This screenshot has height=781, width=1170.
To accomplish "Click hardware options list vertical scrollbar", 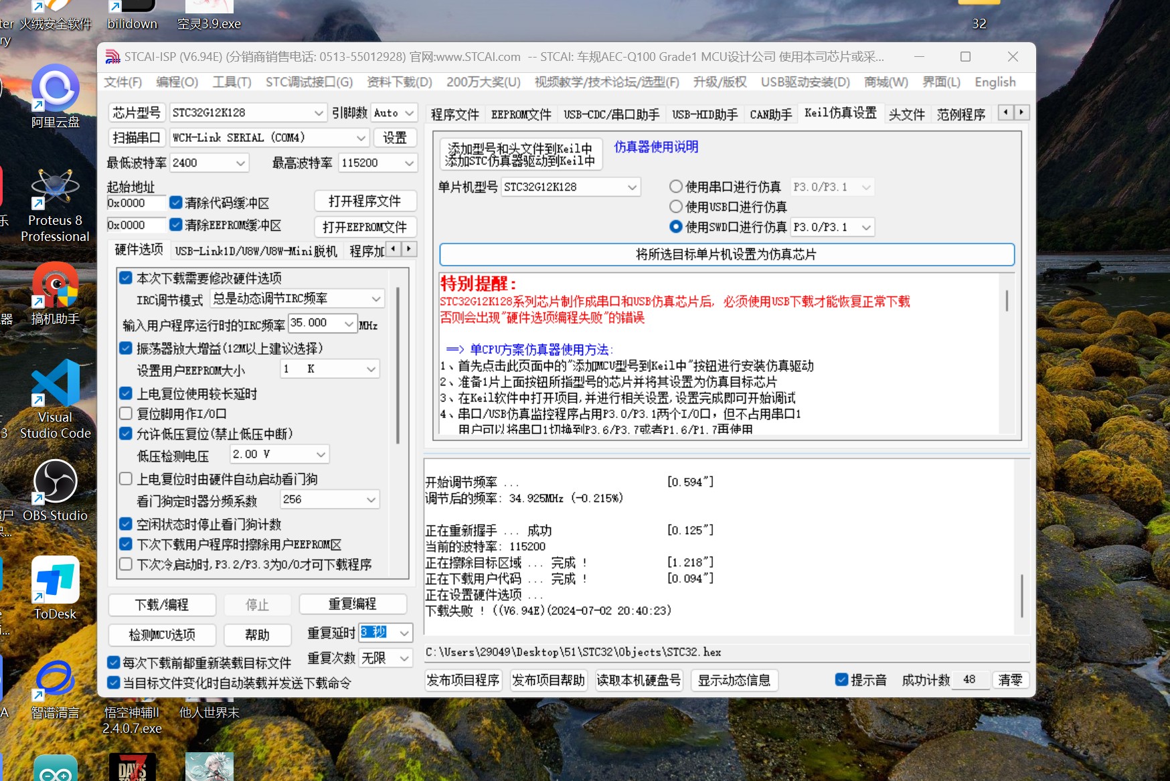I will (398, 365).
